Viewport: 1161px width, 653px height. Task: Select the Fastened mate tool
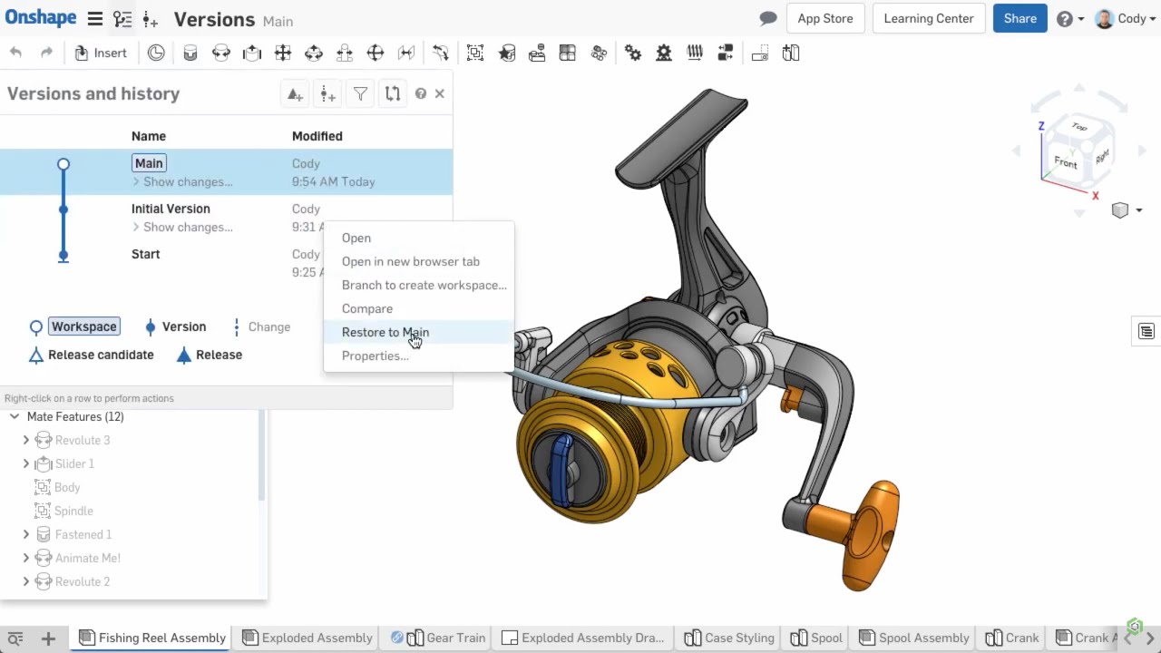[x=190, y=54]
